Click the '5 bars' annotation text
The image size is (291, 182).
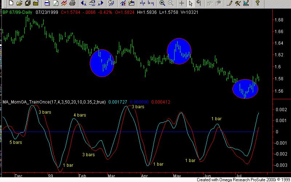pos(16,142)
